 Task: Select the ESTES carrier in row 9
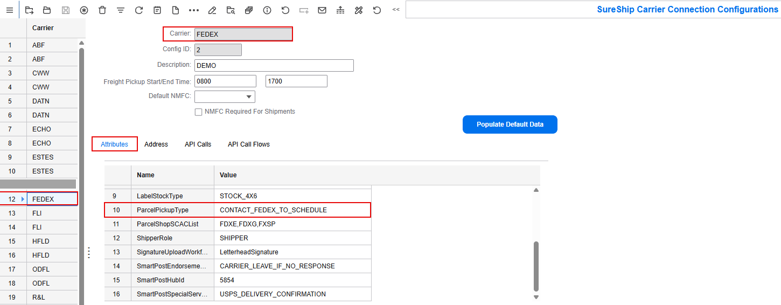pyautogui.click(x=42, y=157)
